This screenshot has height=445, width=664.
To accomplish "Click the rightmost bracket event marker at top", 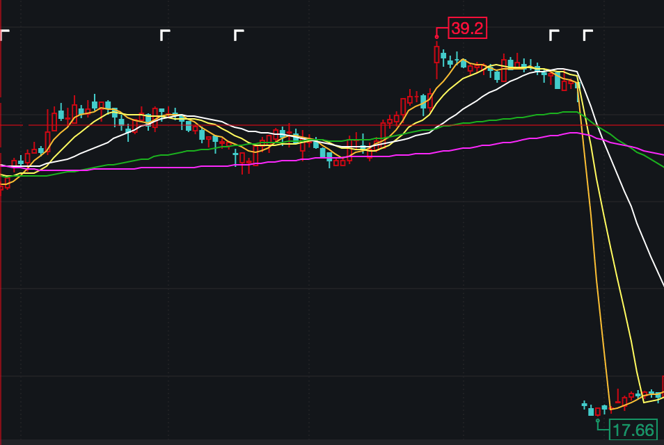I will (587, 35).
